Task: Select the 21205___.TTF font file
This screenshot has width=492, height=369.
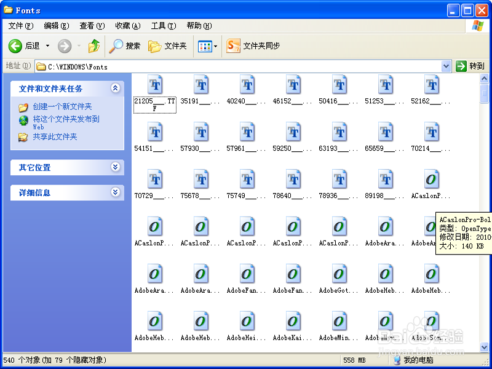Action: point(155,94)
